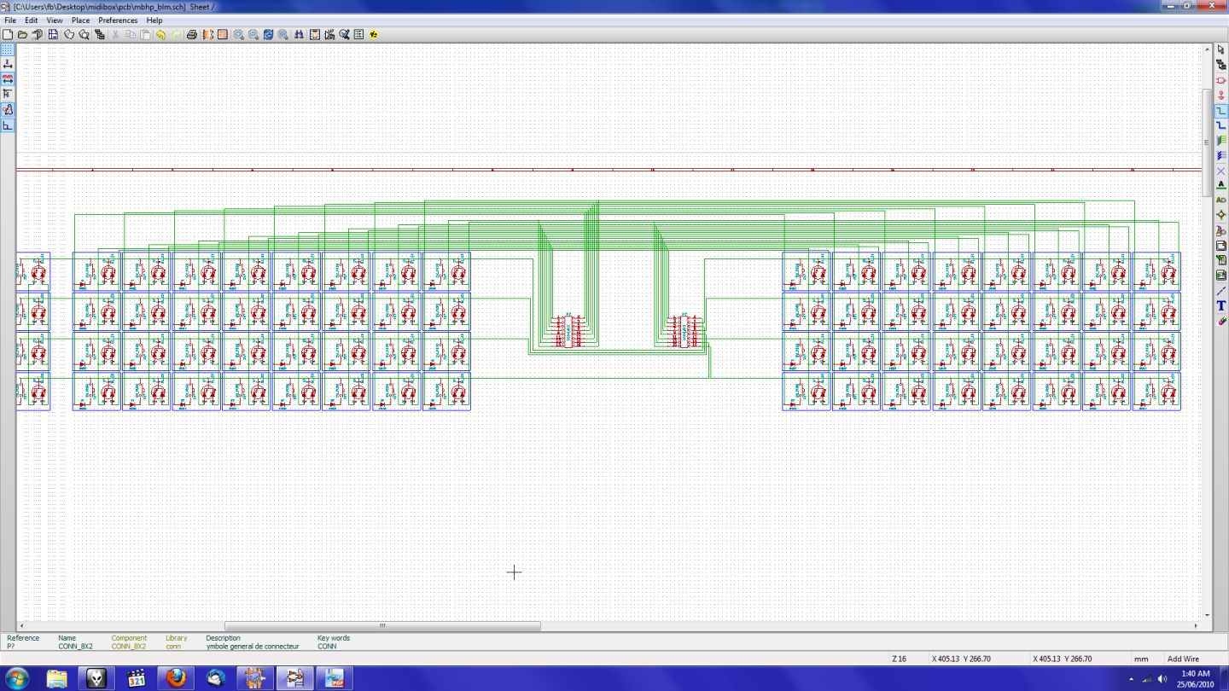The width and height of the screenshot is (1229, 691).
Task: Open Firefox from the taskbar
Action: pyautogui.click(x=176, y=678)
